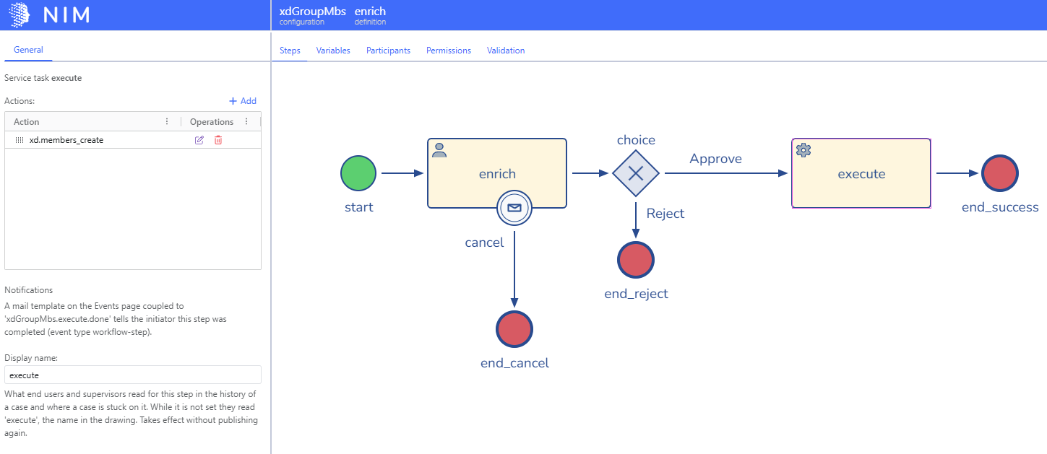The width and height of the screenshot is (1047, 454).
Task: Click the choice label above gateway
Action: 636,140
